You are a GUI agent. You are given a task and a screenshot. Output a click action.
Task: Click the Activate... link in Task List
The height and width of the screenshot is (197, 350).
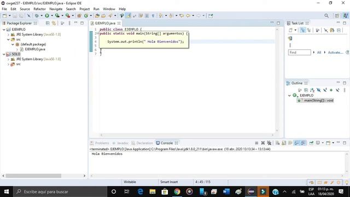click(x=335, y=53)
